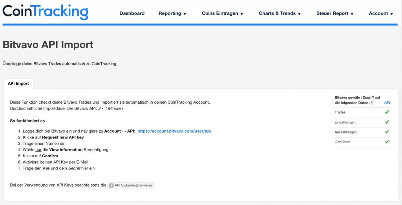
Task: Click the Gebühren green checkmark
Action: [387, 142]
